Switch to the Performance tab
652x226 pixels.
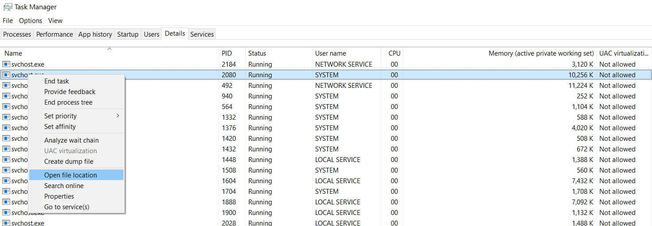pos(54,34)
